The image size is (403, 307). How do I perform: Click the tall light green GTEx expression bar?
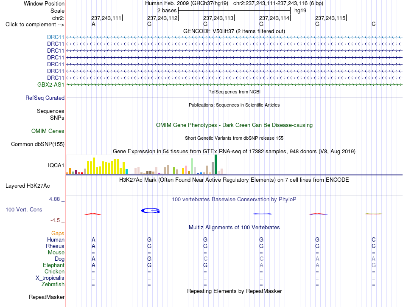[x=192, y=166]
